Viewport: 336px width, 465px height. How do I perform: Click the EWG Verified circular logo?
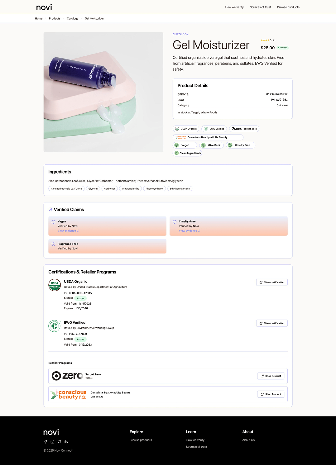55,326
